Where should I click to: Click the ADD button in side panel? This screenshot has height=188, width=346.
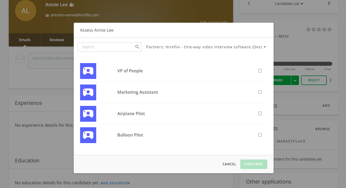point(326,106)
